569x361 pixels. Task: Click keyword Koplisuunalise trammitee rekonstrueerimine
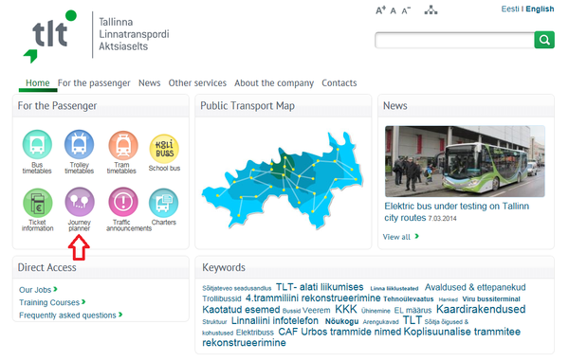[361, 337]
